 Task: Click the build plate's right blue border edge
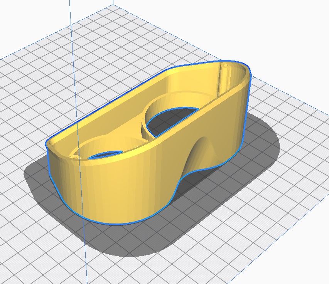click(x=293, y=96)
